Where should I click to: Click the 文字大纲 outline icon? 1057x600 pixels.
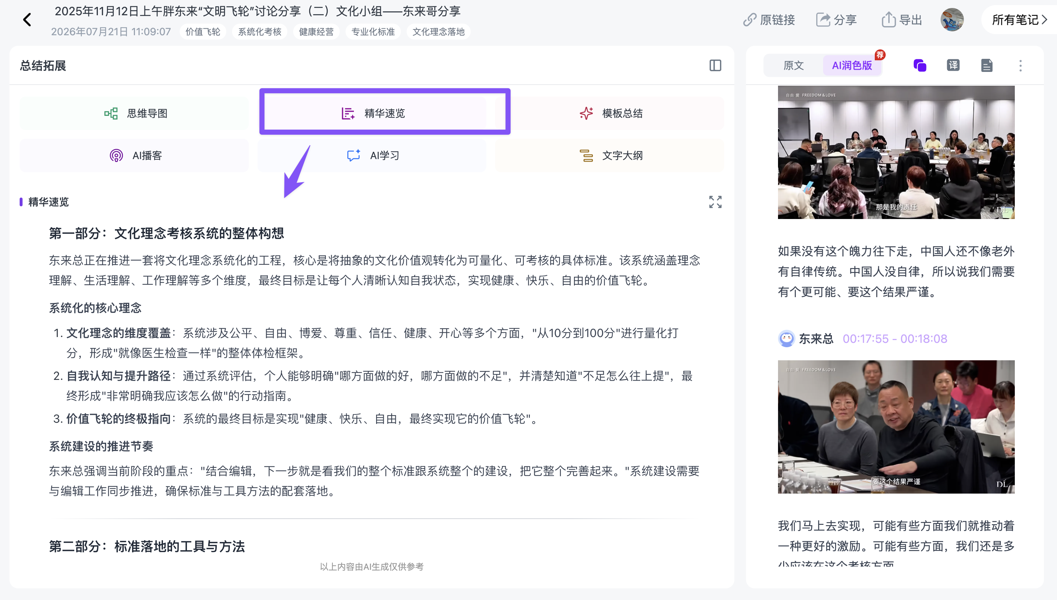pos(586,155)
